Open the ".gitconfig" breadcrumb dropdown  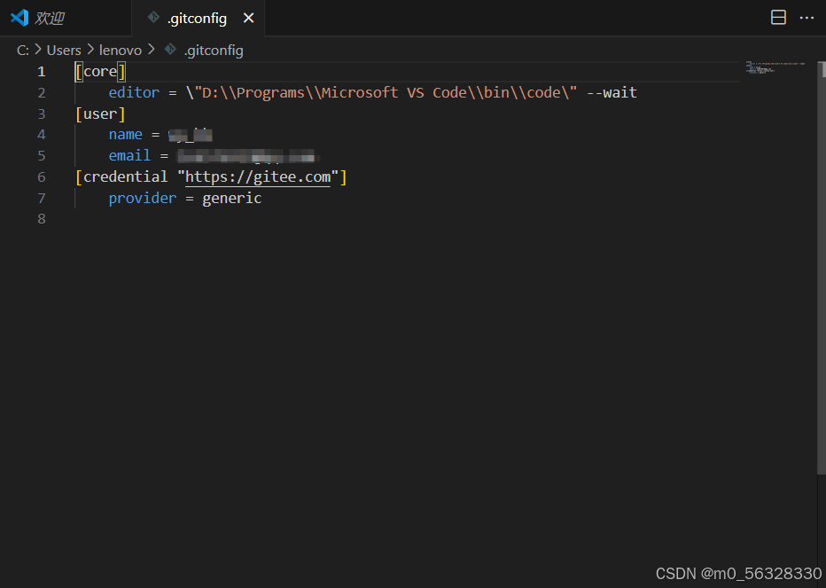213,50
